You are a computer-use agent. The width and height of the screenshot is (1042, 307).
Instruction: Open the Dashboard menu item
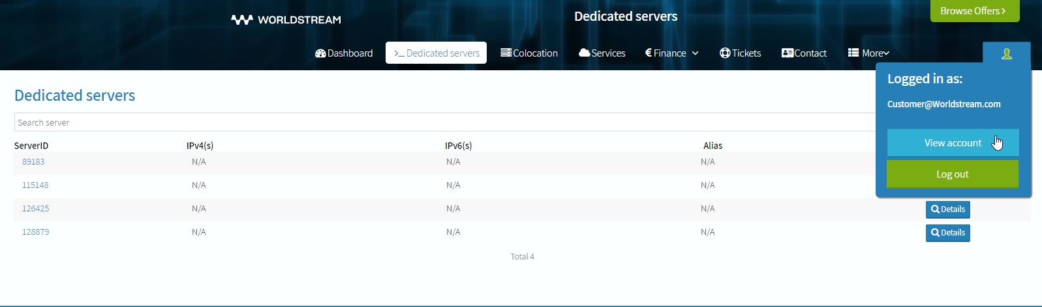point(344,53)
